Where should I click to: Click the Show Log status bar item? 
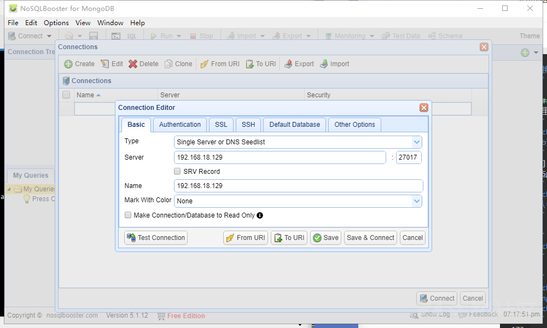pyautogui.click(x=430, y=314)
